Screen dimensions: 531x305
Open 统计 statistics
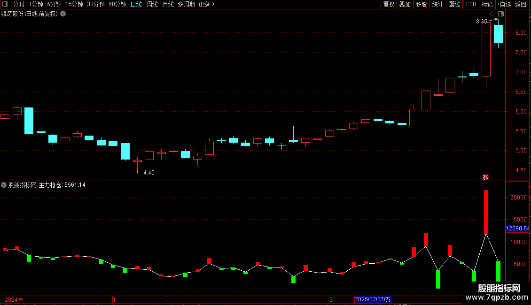(x=437, y=4)
